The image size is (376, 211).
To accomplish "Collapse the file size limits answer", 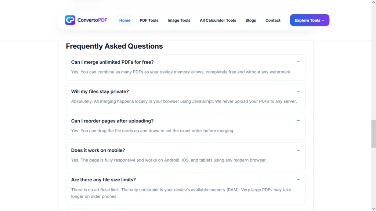I will point(298,179).
